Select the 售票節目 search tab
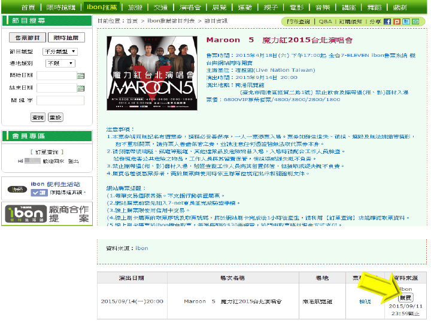The image size is (431, 323). (x=27, y=38)
